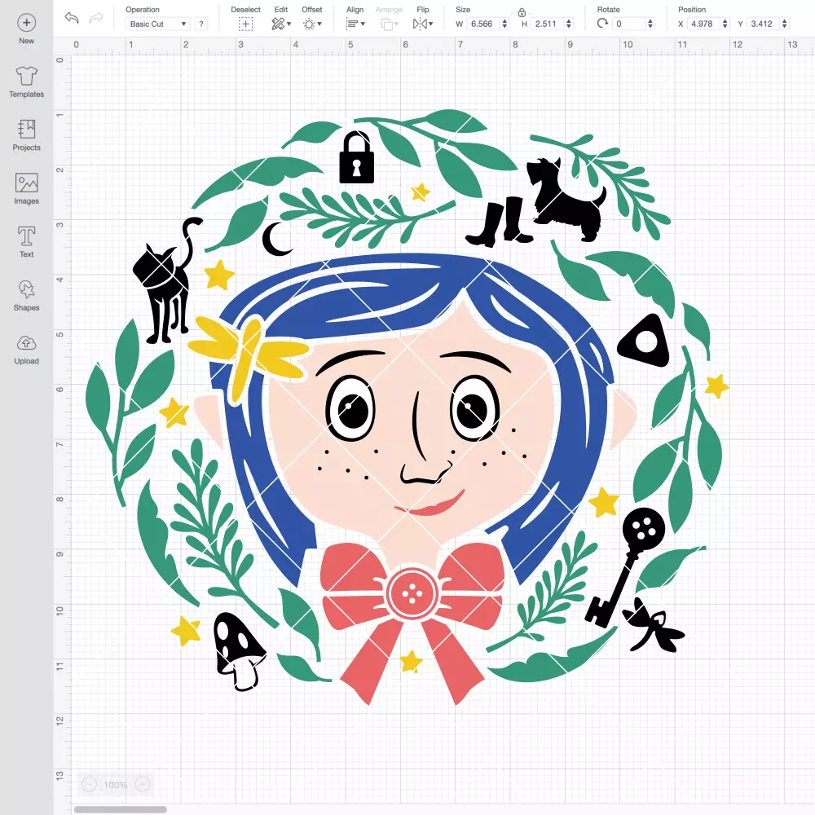This screenshot has height=815, width=815.
Task: Select the black rain boots shape
Action: click(x=500, y=222)
